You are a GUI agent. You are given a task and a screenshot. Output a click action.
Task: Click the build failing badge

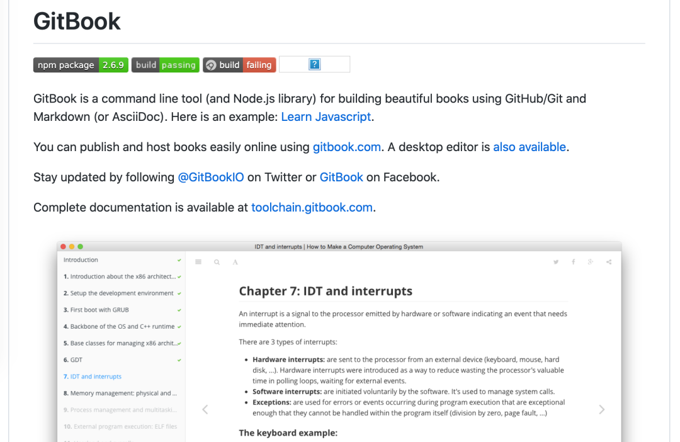(x=239, y=65)
